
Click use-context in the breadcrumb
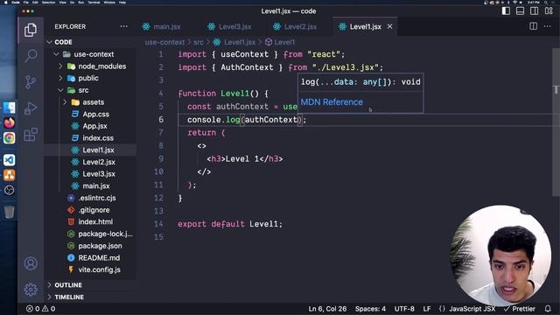164,42
